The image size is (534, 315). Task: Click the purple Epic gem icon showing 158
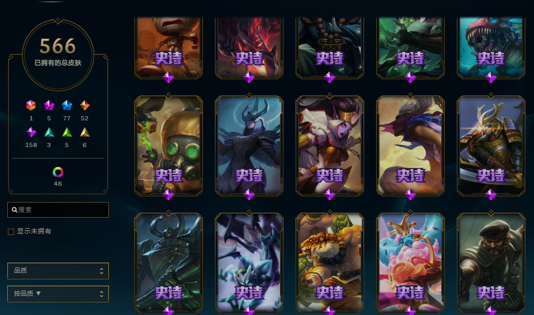pos(31,132)
